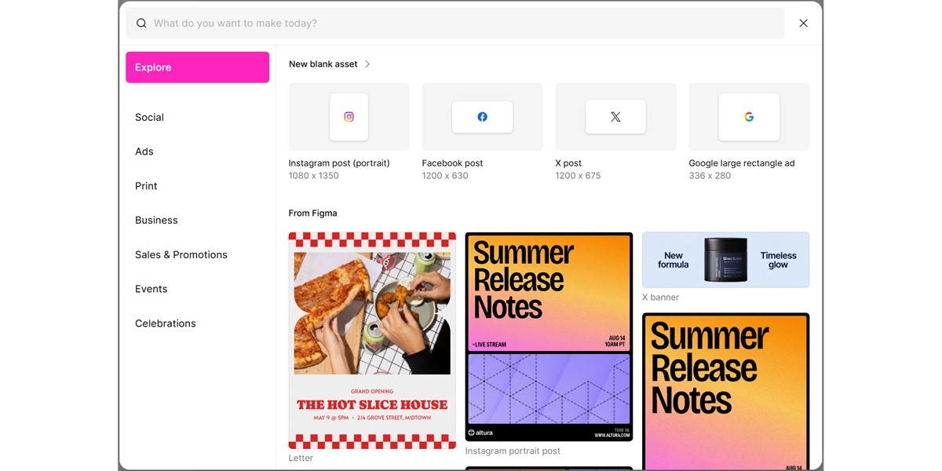Click the search magnifier icon
This screenshot has height=471, width=942.
tap(141, 23)
